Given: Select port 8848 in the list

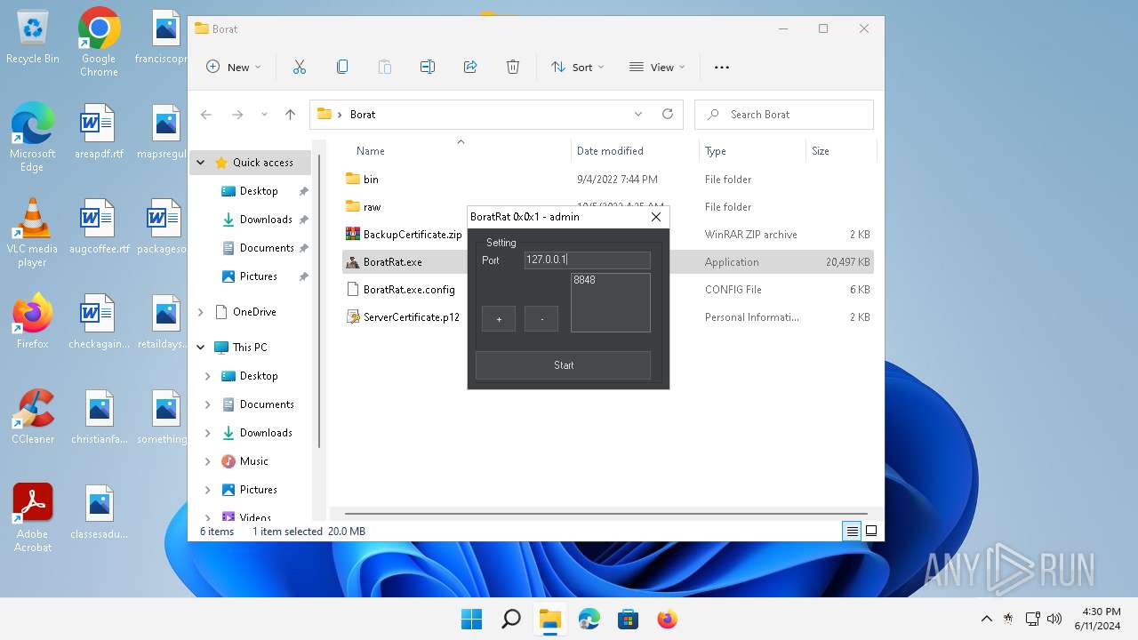Looking at the screenshot, I should click(585, 280).
